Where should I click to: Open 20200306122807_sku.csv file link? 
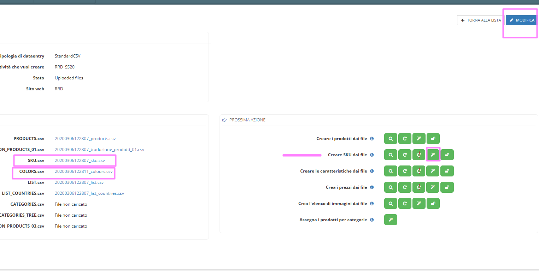[x=80, y=161]
